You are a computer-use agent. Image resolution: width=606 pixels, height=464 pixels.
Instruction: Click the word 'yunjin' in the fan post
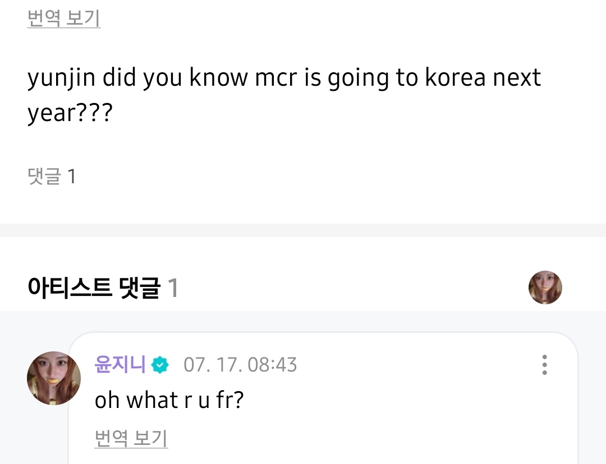pyautogui.click(x=62, y=78)
